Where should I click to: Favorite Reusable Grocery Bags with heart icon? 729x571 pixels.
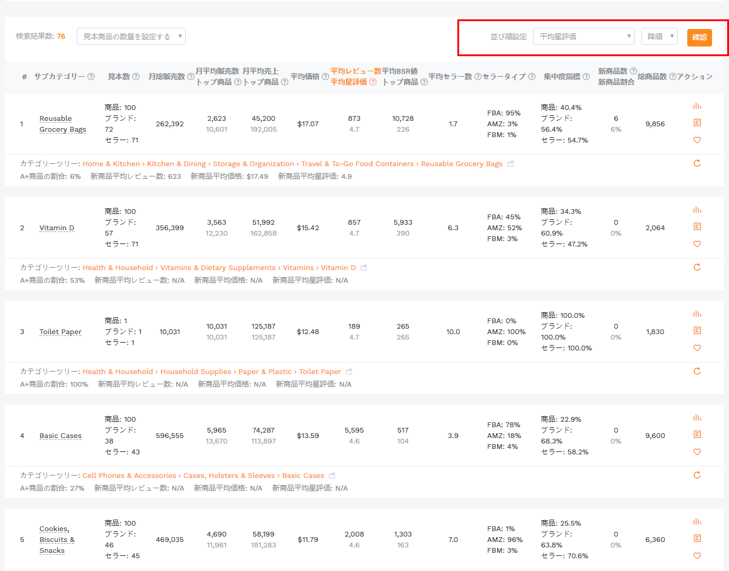(697, 140)
